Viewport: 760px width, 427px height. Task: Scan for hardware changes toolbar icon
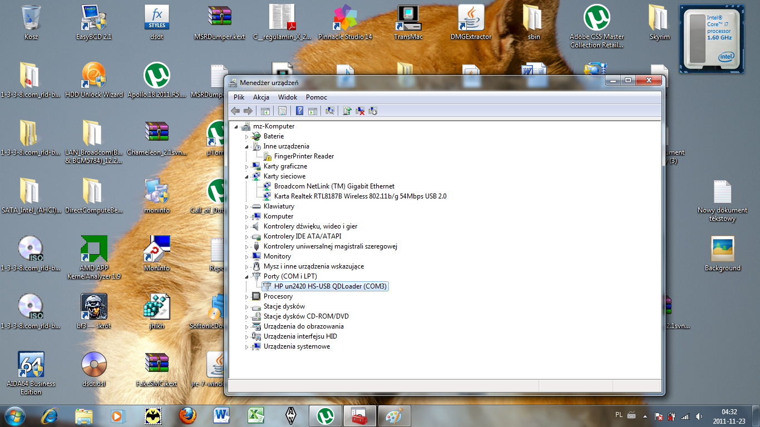(x=330, y=111)
